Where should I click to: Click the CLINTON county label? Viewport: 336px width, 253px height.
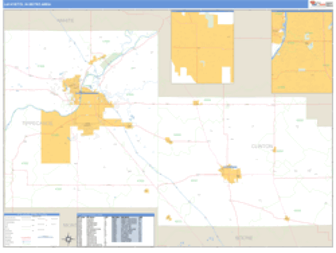tap(262, 146)
